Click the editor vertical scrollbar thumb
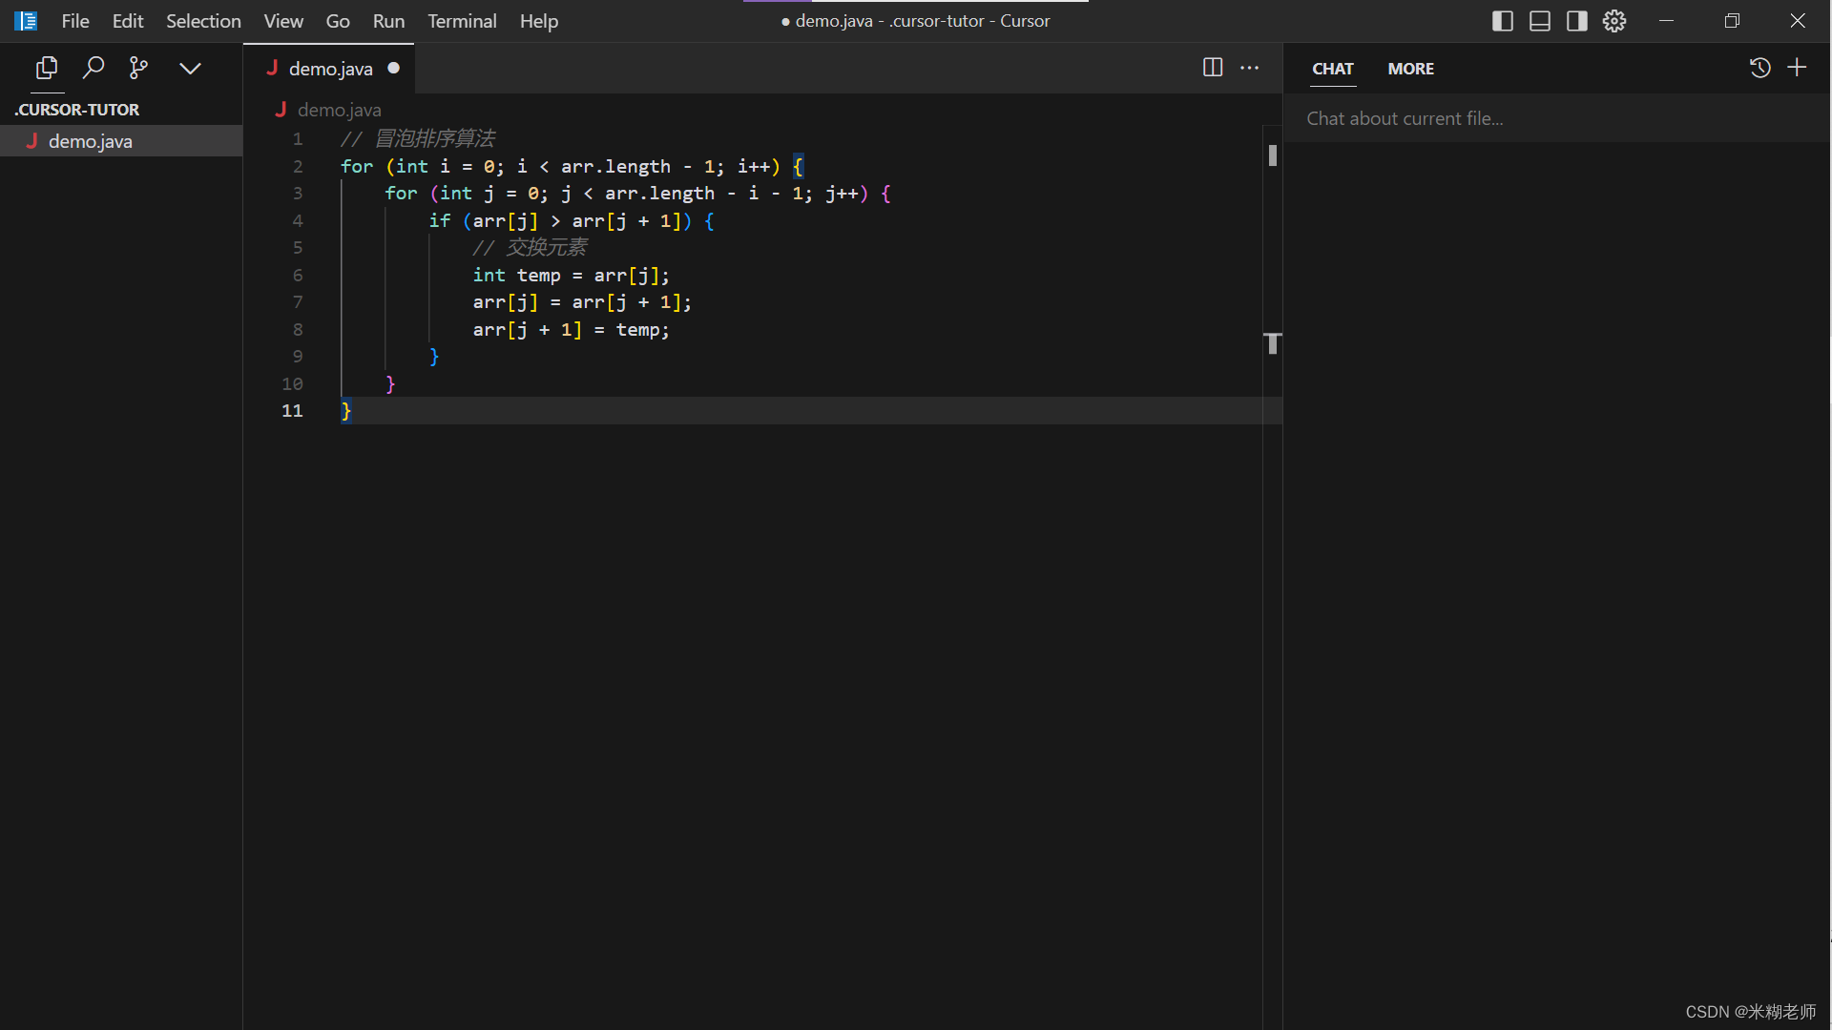Viewport: 1832px width, 1030px height. pyautogui.click(x=1272, y=155)
